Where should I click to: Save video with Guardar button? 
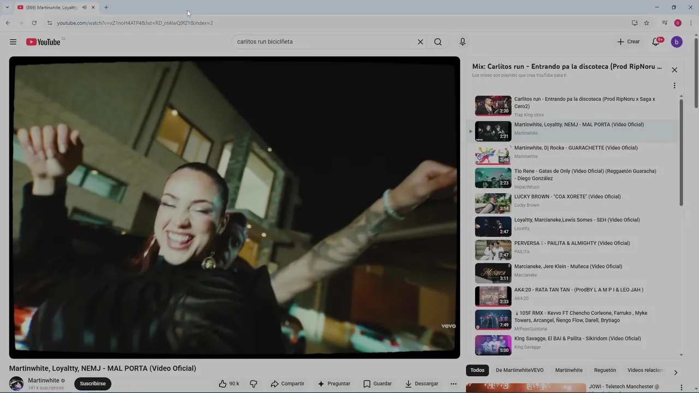point(377,384)
